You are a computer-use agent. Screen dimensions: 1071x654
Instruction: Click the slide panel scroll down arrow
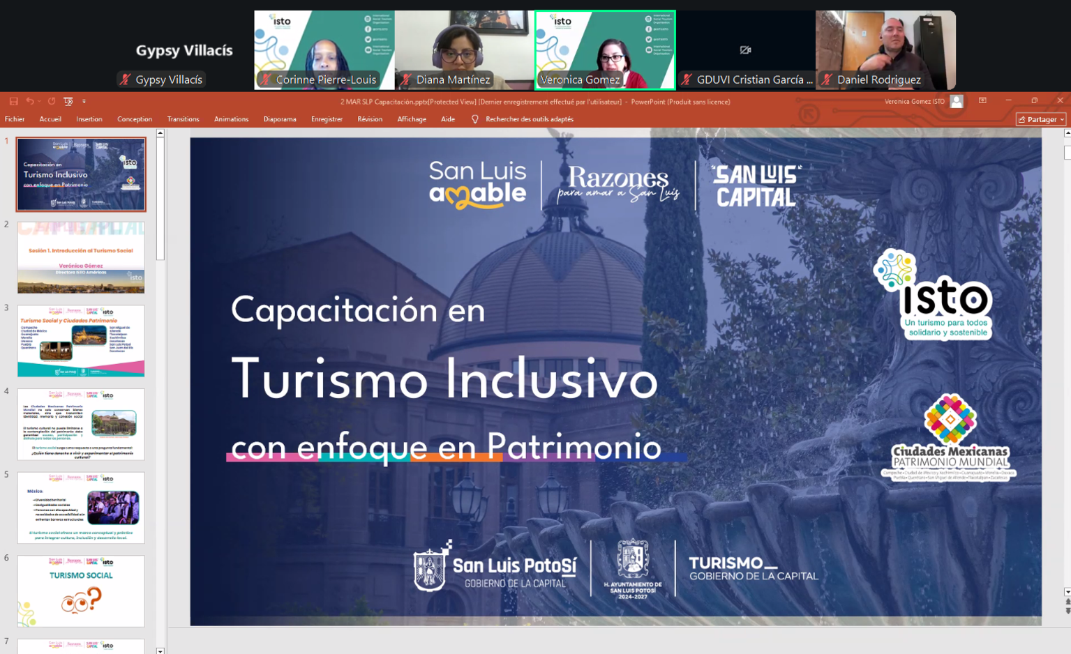tap(160, 650)
